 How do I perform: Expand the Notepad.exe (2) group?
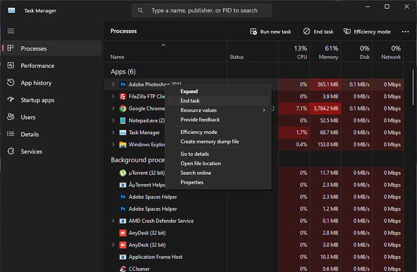(x=113, y=121)
